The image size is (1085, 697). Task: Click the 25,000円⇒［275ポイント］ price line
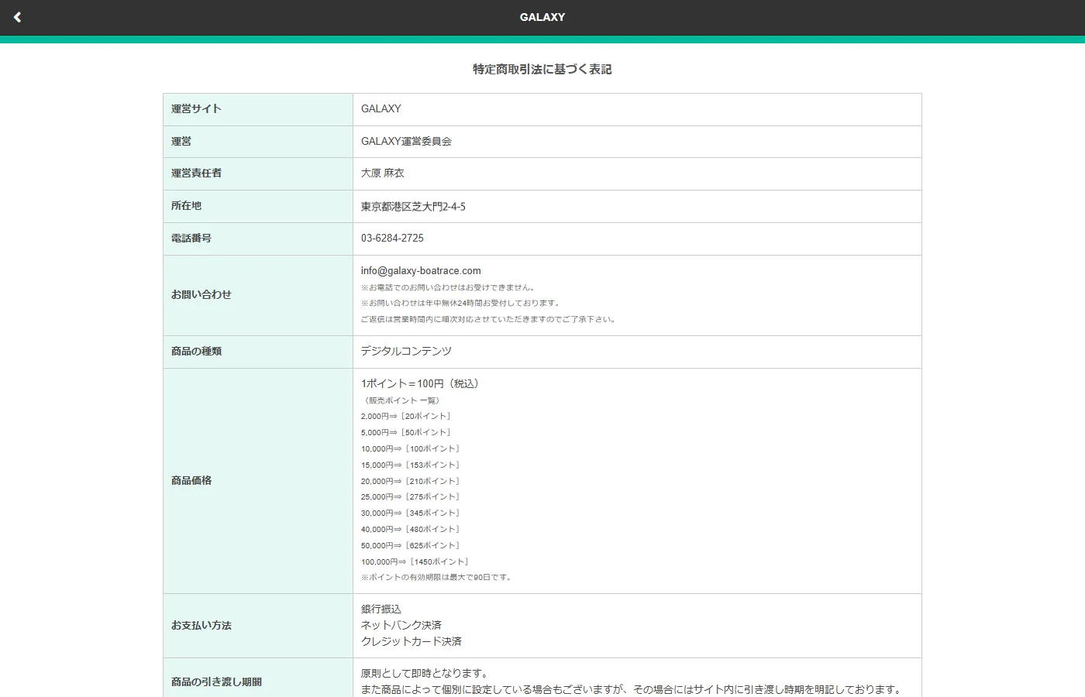click(x=411, y=497)
